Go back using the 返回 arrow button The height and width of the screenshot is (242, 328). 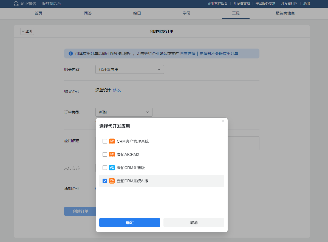pos(27,31)
